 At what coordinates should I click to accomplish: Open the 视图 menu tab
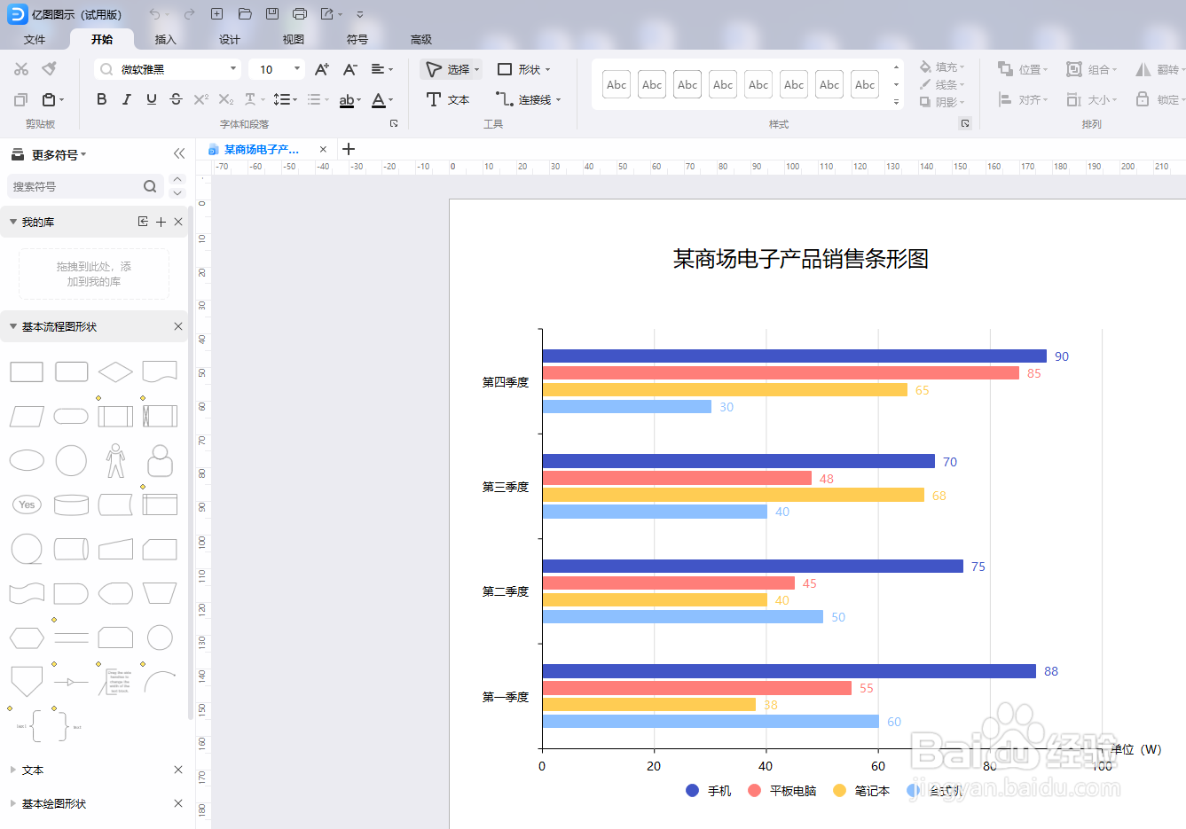click(x=293, y=39)
